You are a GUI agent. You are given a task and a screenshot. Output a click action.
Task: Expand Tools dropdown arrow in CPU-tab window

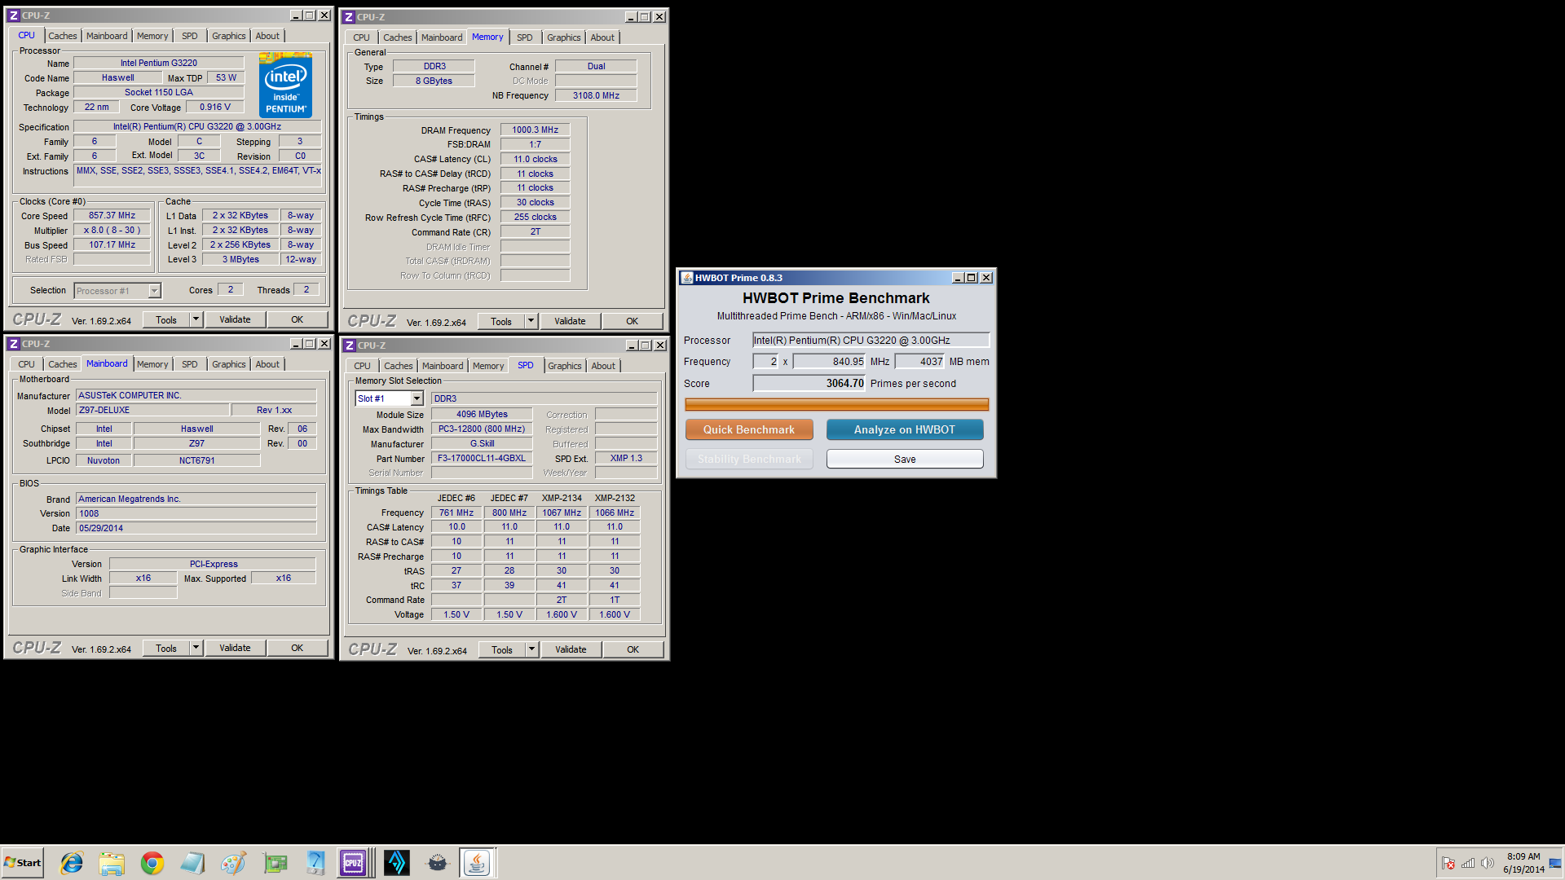click(x=196, y=319)
